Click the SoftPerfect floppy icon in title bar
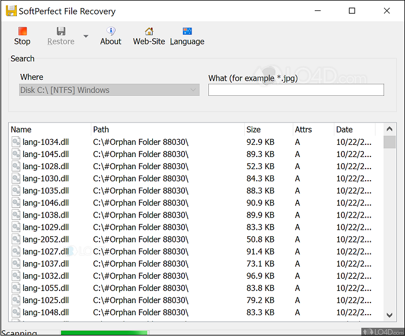405x336 pixels. [11, 11]
